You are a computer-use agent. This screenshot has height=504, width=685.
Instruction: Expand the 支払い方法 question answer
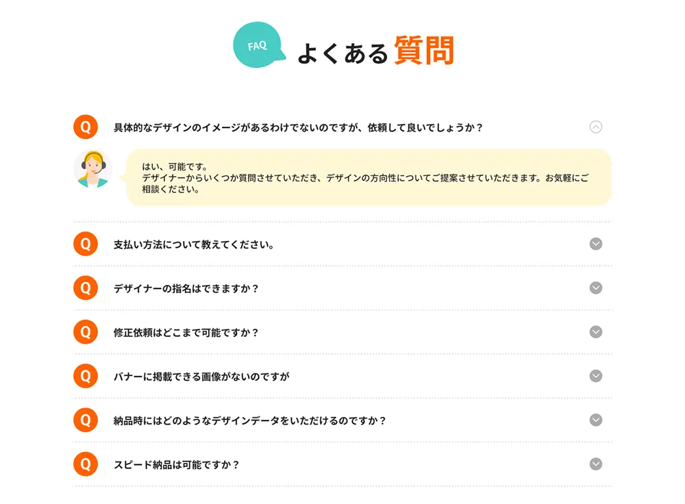pyautogui.click(x=595, y=244)
